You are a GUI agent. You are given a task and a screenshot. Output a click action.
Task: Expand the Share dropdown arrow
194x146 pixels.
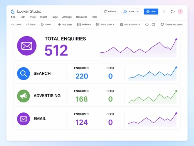pos(138,12)
